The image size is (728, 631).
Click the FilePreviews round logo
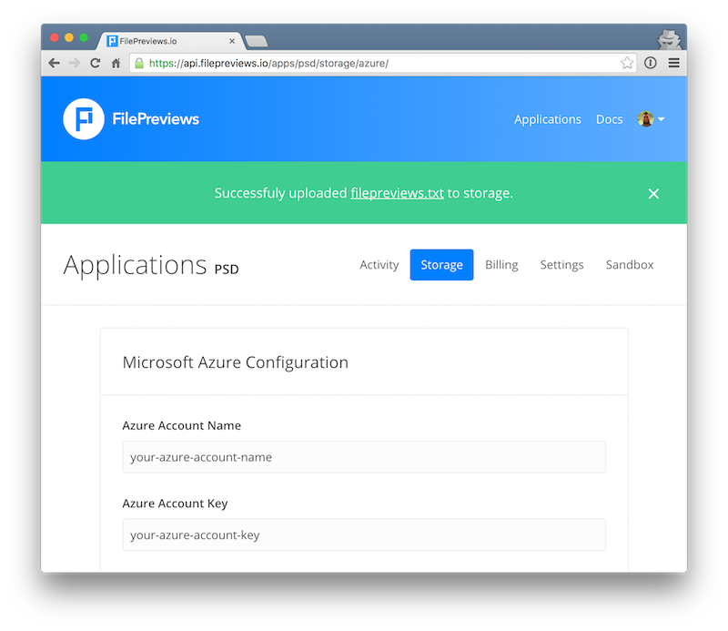[x=84, y=119]
